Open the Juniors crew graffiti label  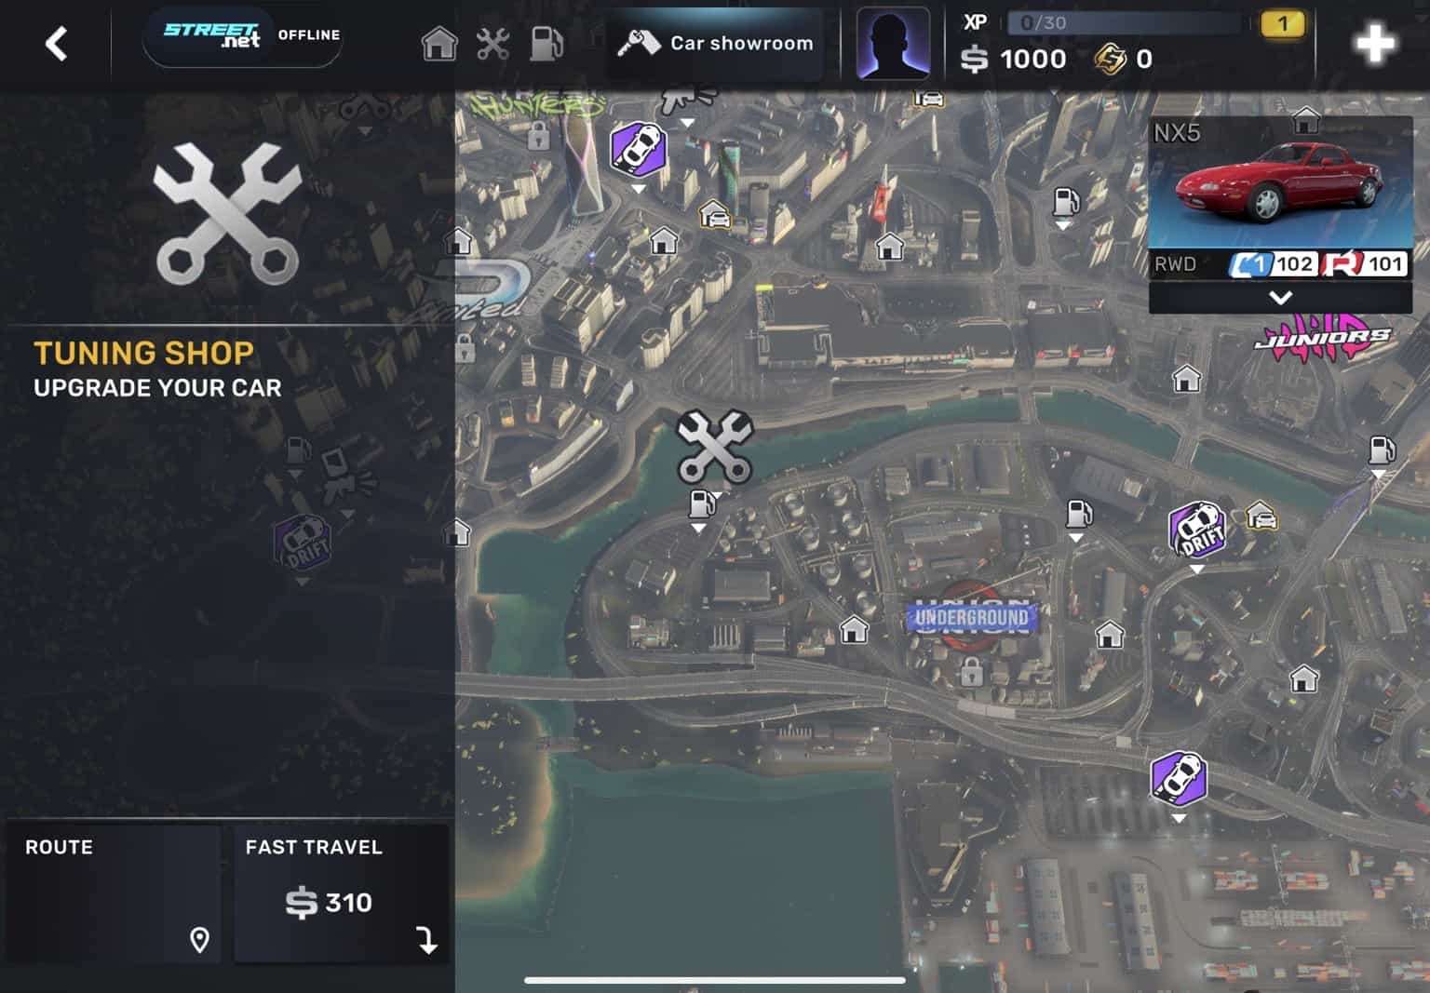coord(1324,339)
